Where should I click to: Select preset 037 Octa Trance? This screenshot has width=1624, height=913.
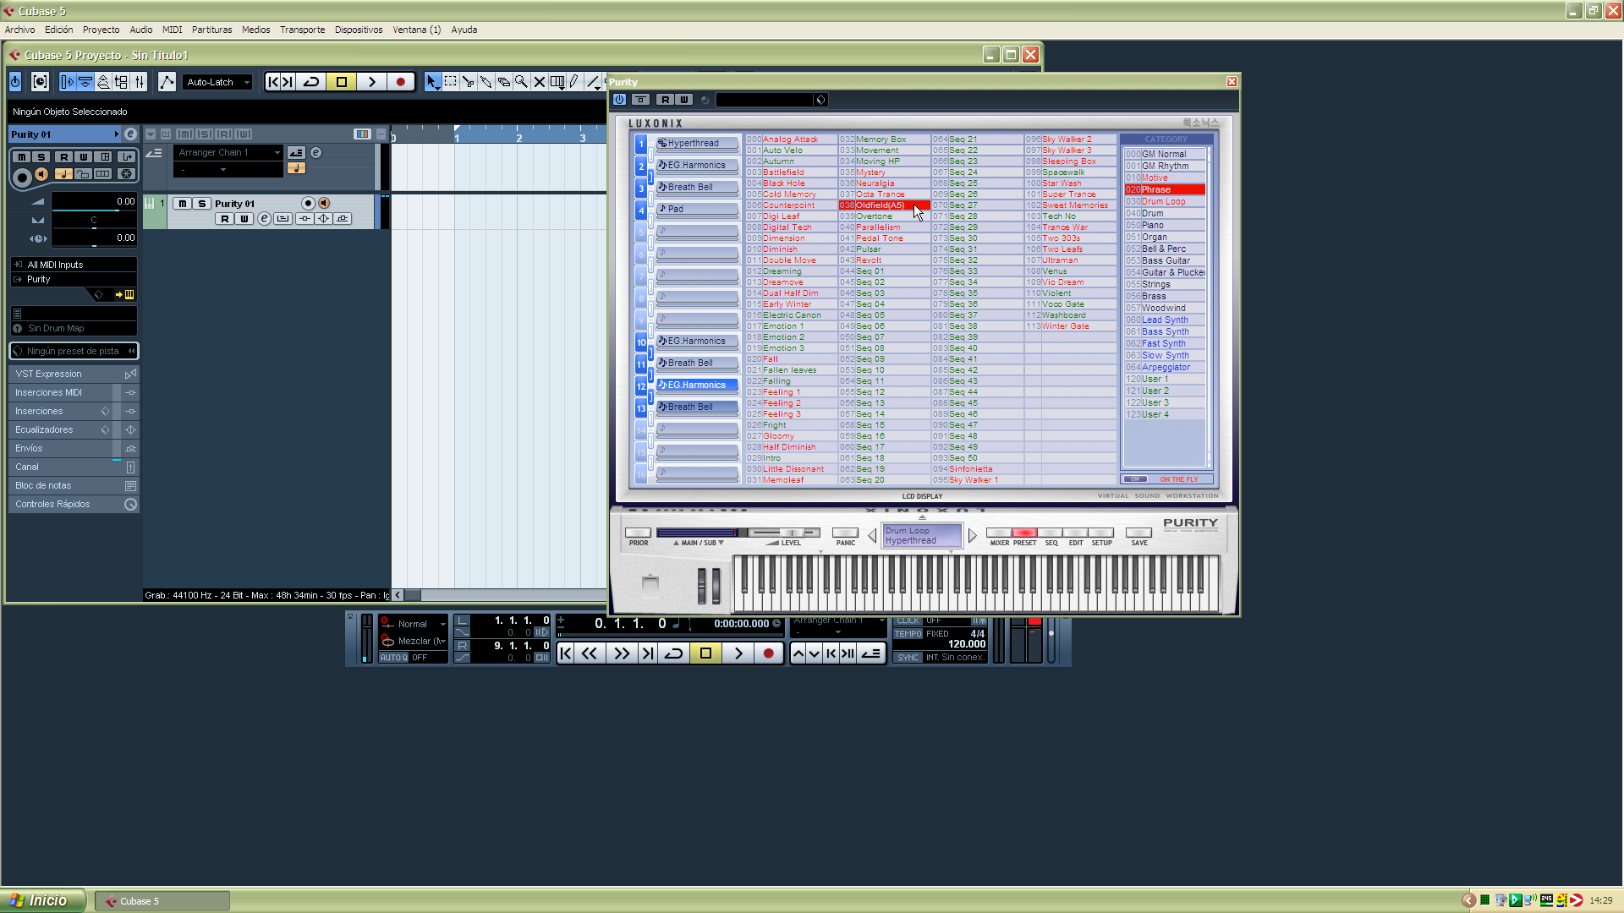(884, 194)
